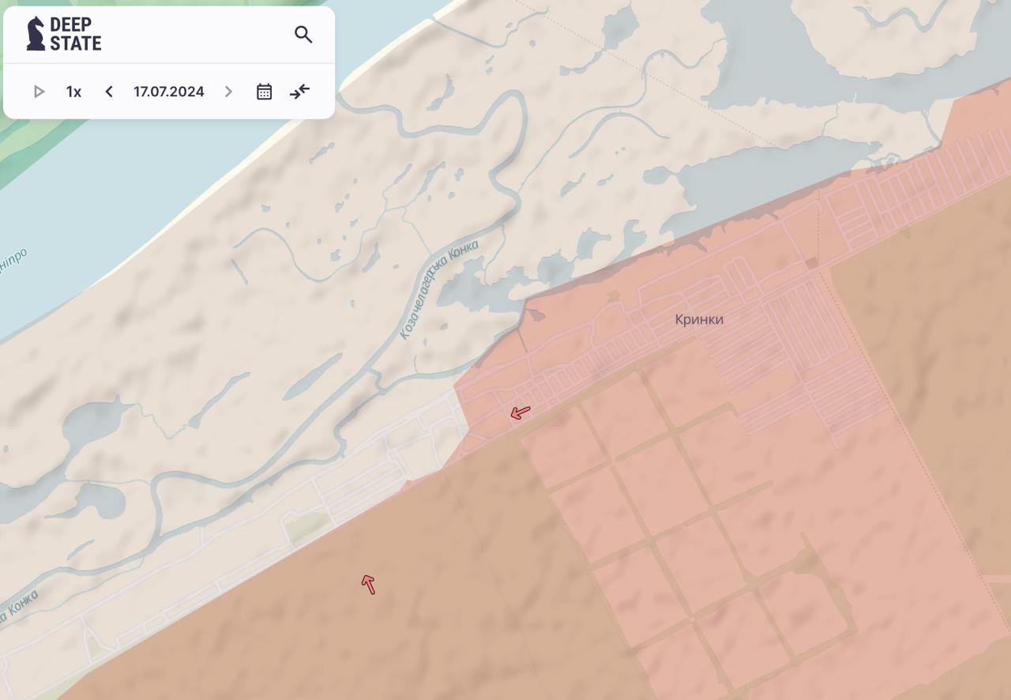Open the map search magnifier
Image resolution: width=1011 pixels, height=700 pixels.
[x=303, y=34]
